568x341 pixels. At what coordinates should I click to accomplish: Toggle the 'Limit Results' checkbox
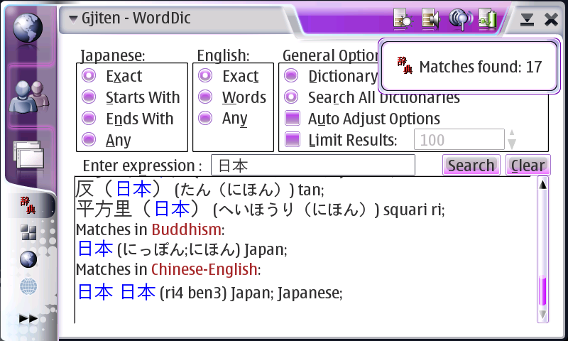point(292,140)
